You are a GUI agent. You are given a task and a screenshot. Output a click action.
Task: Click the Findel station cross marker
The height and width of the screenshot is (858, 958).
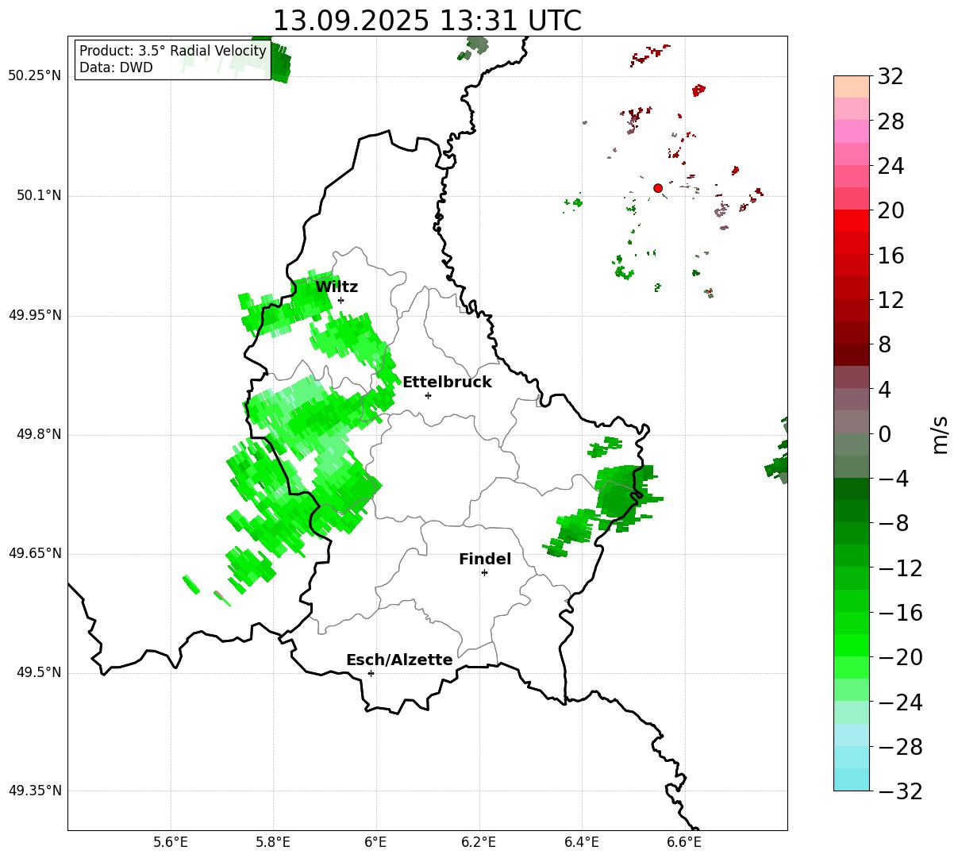pos(484,572)
